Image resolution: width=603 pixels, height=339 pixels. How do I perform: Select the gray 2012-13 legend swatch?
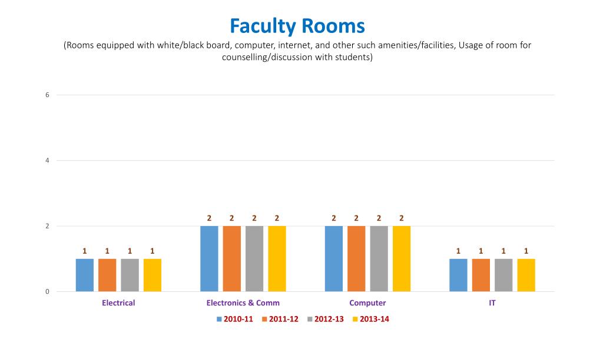click(310, 319)
